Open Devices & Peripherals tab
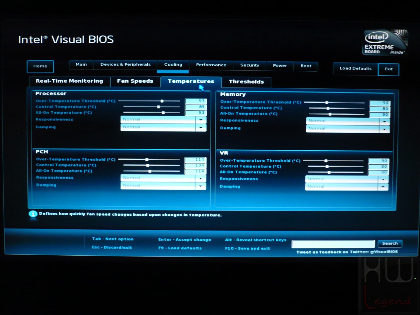Viewport: 420px width, 315px height. (x=125, y=65)
